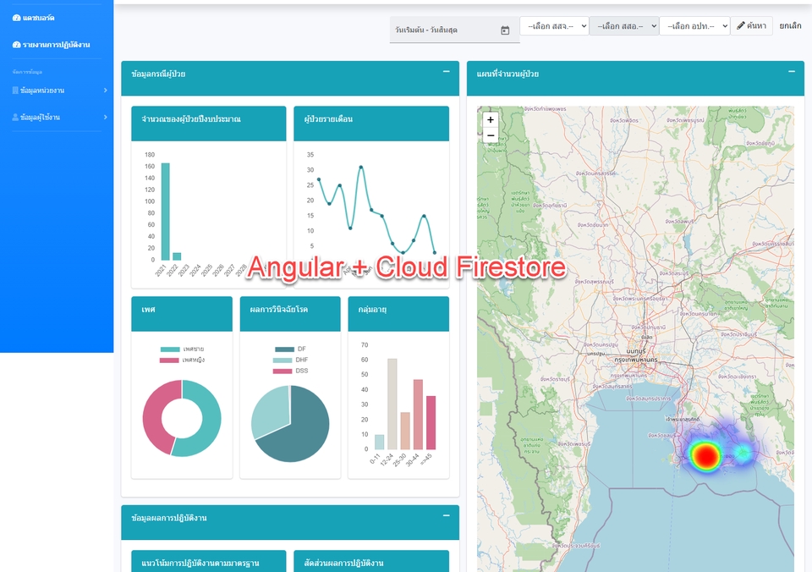Click the >=45 age group bar
The width and height of the screenshot is (812, 572).
pos(431,423)
